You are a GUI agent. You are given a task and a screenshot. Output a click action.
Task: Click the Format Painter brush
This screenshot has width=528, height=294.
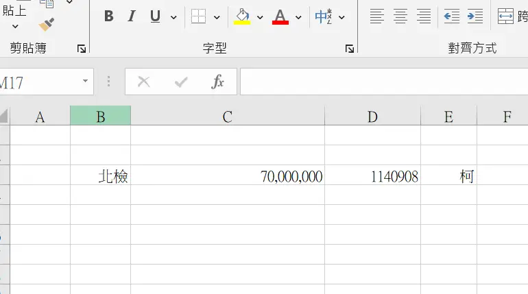(46, 25)
